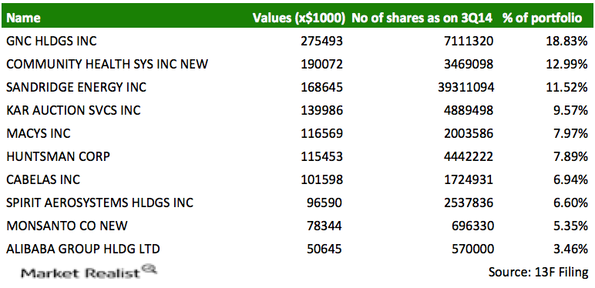Select the 18.83% portfolio cell
Viewport: 595px width, 288px height.
[566, 41]
